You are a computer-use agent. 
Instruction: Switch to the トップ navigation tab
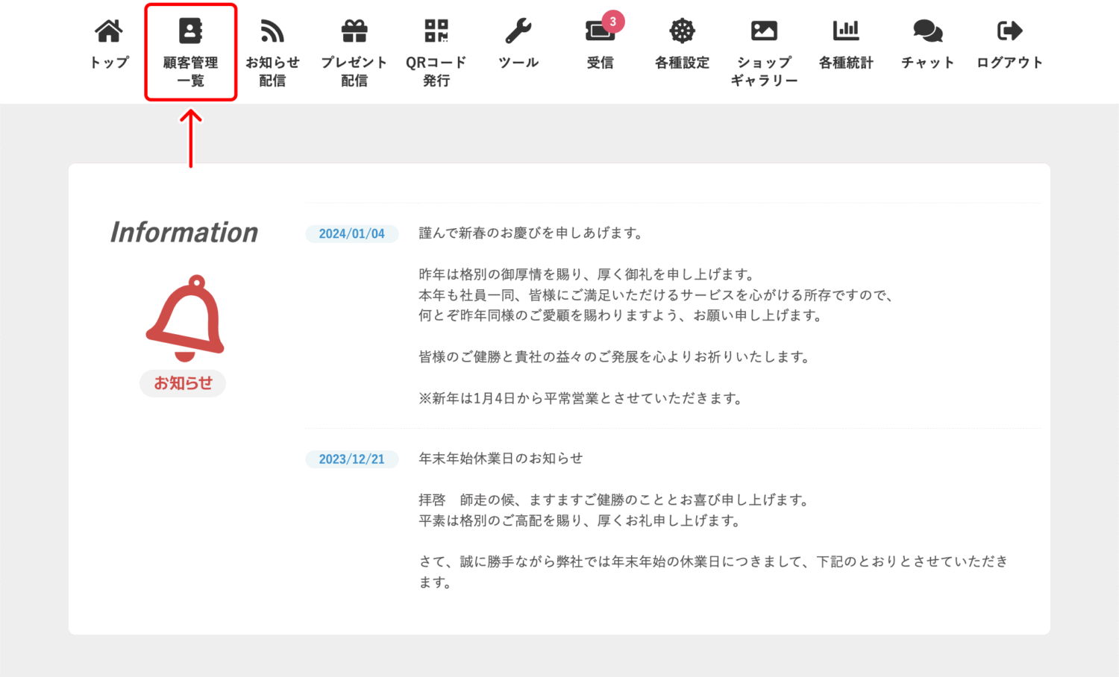(x=108, y=45)
